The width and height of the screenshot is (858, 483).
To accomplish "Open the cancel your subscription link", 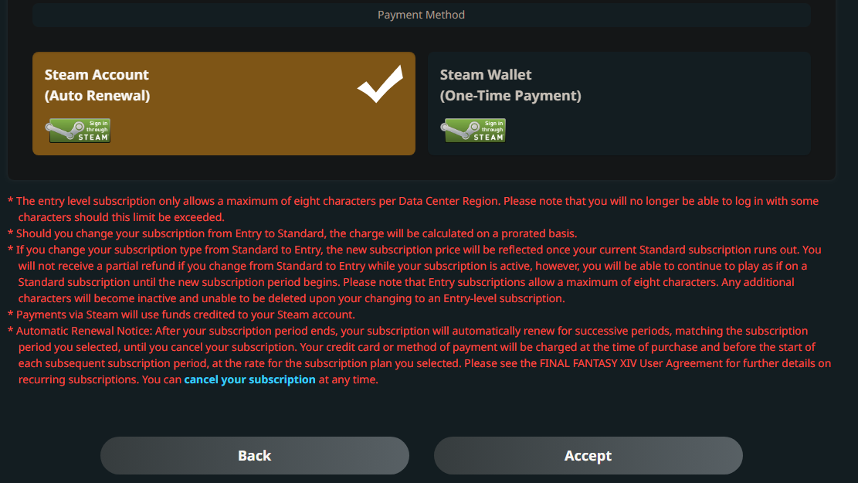I will 249,379.
